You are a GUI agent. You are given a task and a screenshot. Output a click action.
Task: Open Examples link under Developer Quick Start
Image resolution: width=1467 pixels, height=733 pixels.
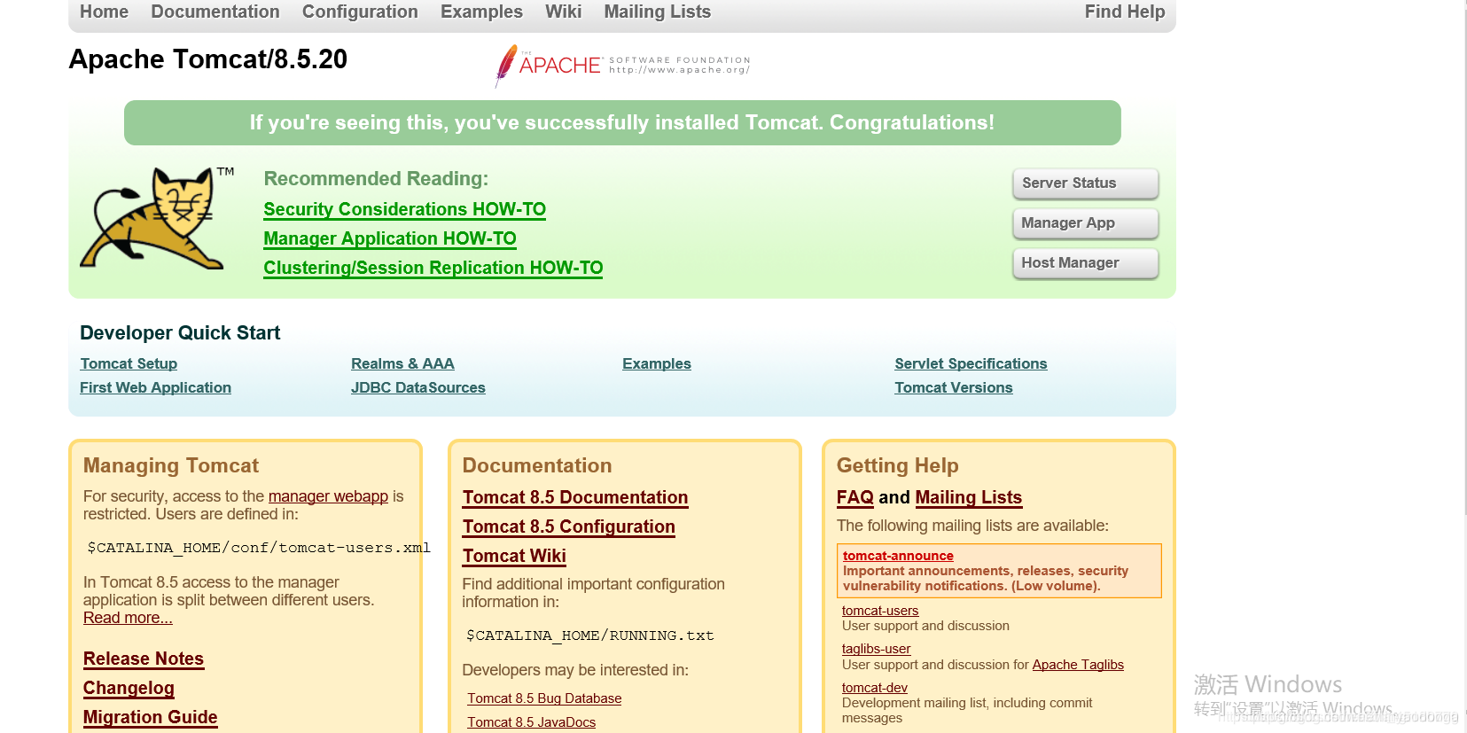click(657, 363)
